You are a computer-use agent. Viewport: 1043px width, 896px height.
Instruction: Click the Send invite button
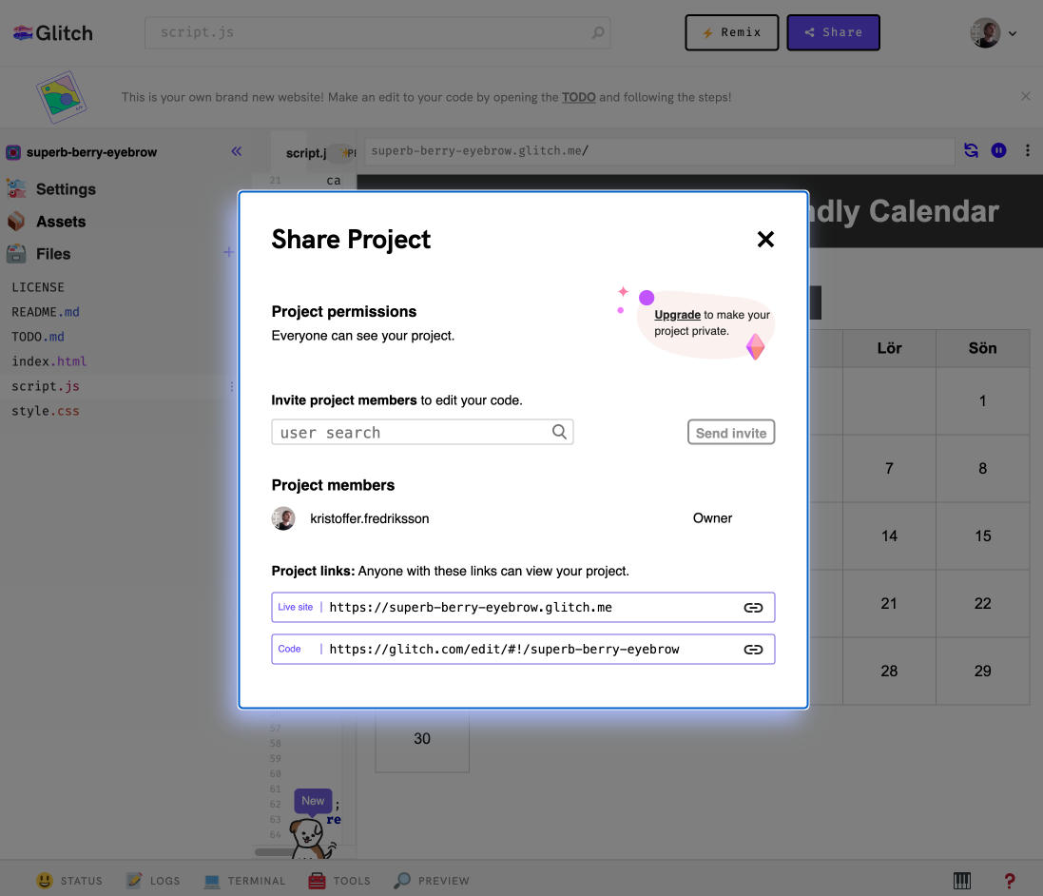(731, 432)
